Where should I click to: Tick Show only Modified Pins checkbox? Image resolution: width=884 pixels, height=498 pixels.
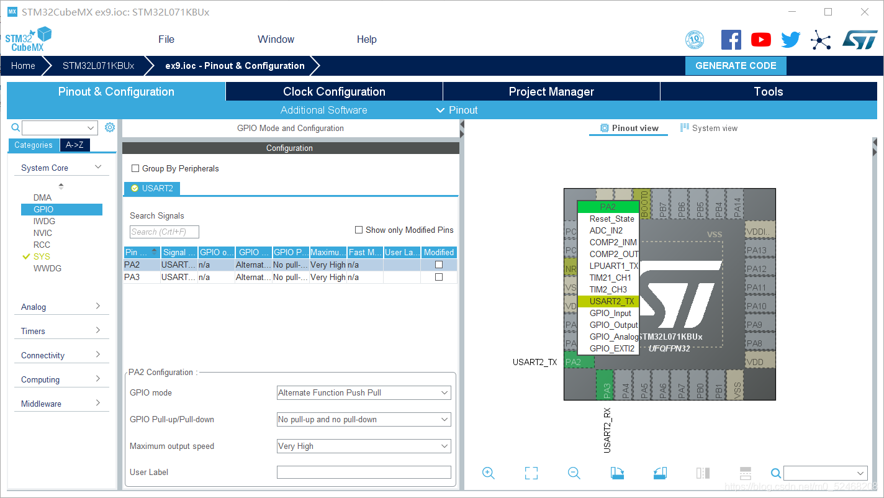click(359, 230)
